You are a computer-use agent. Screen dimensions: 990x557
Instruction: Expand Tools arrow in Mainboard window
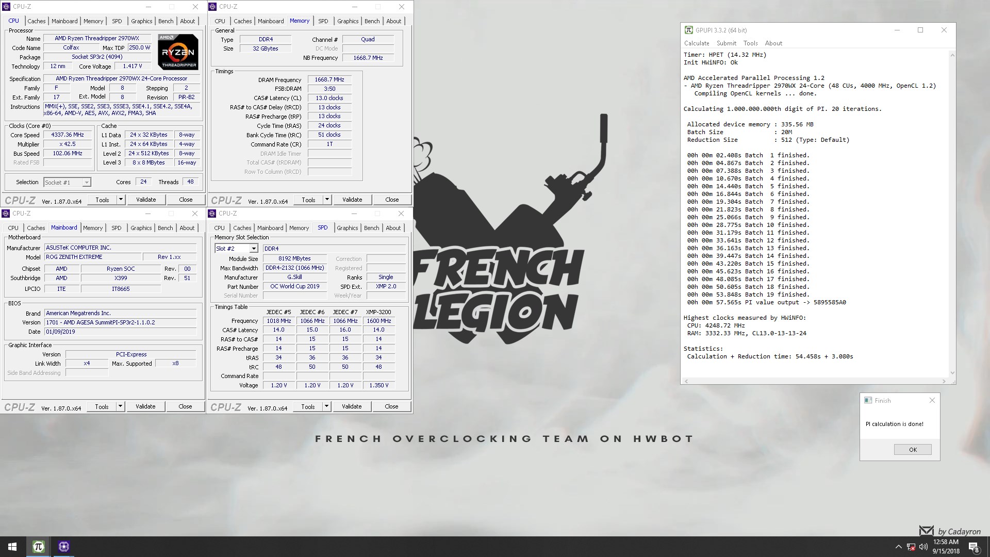(120, 406)
